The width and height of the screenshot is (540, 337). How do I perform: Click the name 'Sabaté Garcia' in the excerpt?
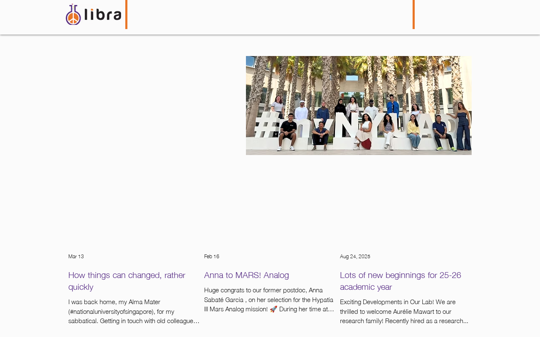tap(224, 300)
